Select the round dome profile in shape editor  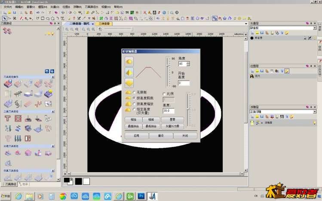coord(129,61)
